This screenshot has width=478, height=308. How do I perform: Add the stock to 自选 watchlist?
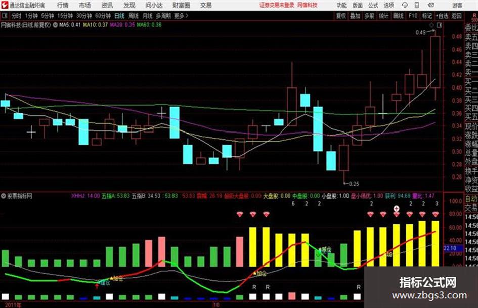pos(442,16)
